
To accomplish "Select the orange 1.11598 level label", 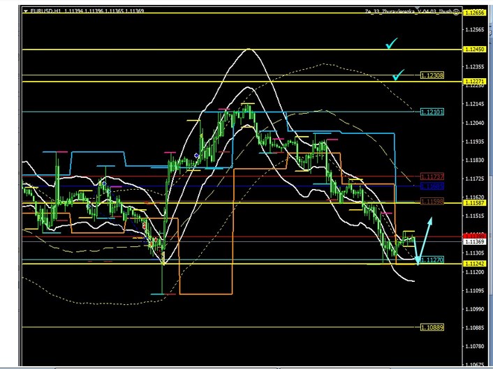I will [x=432, y=202].
